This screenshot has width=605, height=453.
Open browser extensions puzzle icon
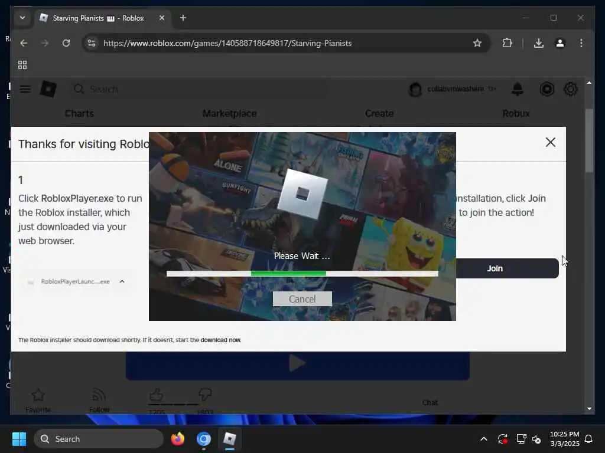click(507, 43)
